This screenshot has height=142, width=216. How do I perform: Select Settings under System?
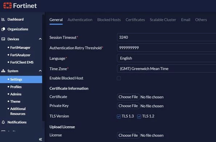(21, 79)
